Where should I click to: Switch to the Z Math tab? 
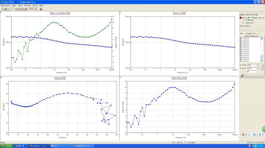(x=249, y=34)
